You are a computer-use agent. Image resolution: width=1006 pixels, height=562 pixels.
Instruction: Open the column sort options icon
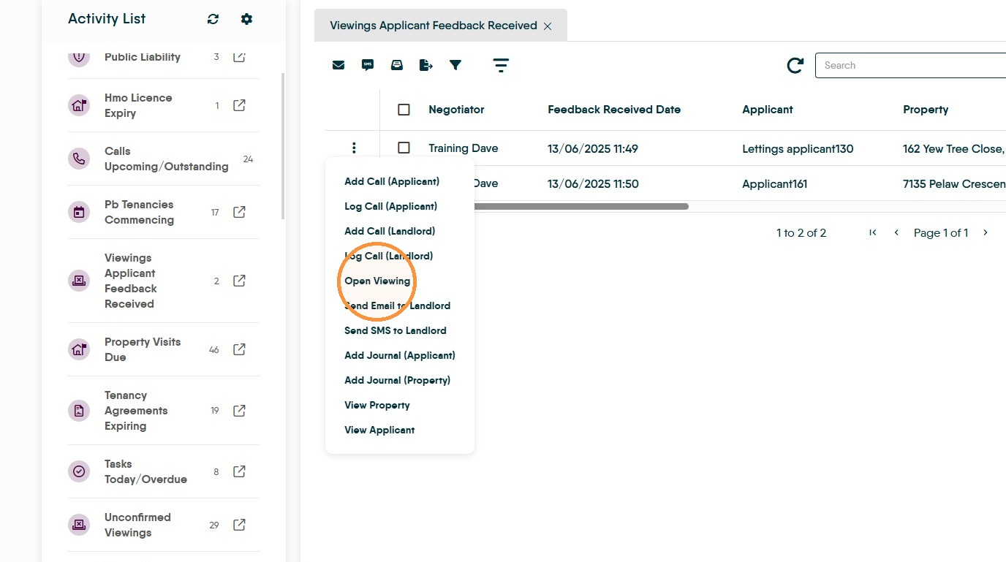point(501,65)
